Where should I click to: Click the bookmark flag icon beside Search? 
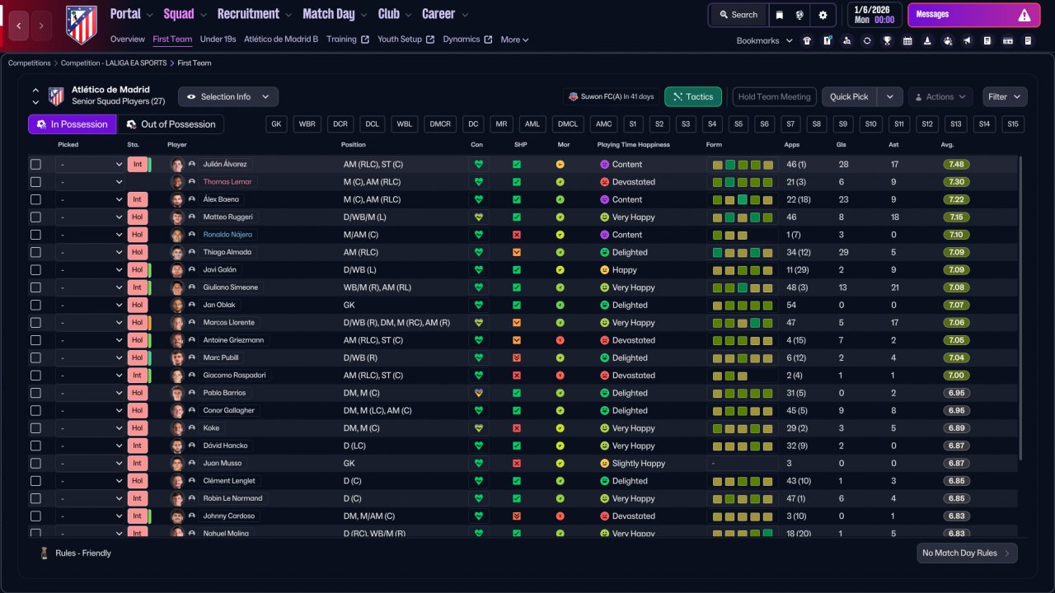click(x=779, y=15)
